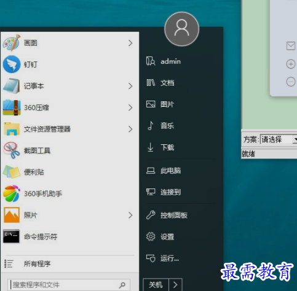Click the plus circle icon in side panel
This screenshot has height=291, width=297.
point(291,64)
